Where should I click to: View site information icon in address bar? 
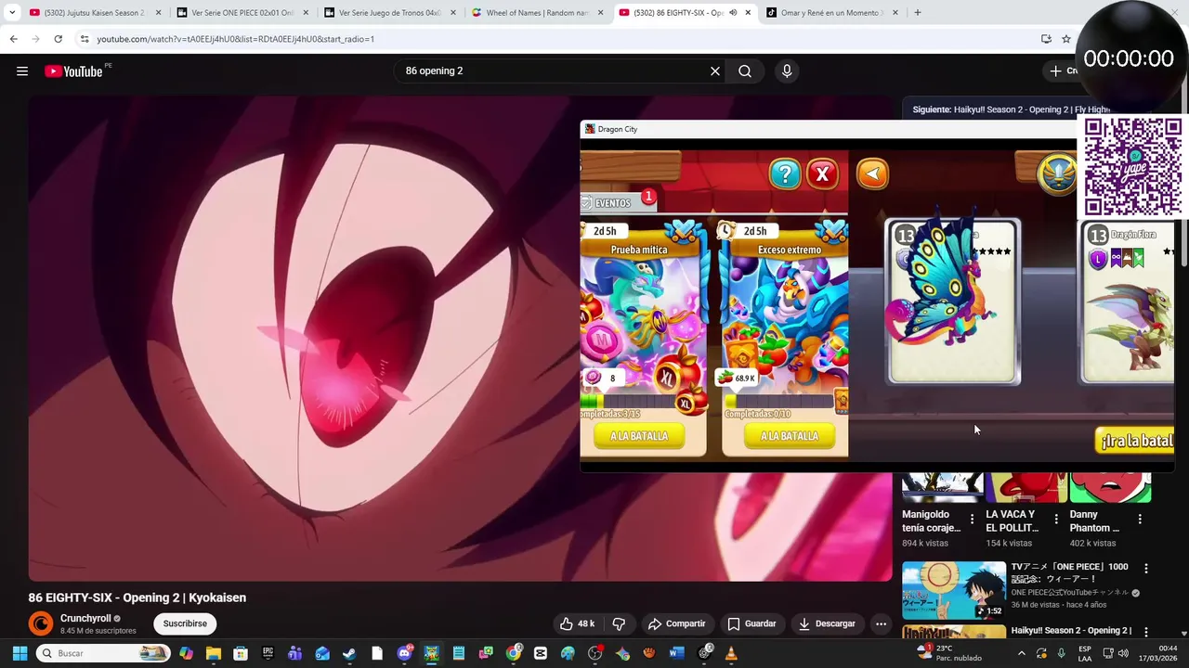point(85,39)
